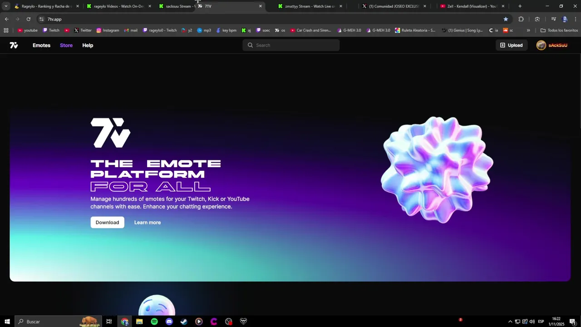Open the sAckSuU user profile avatar
581x327 pixels.
coord(541,45)
